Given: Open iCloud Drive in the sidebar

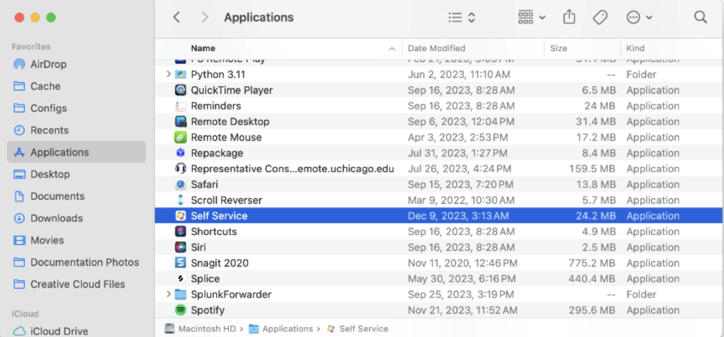Looking at the screenshot, I should click(59, 331).
